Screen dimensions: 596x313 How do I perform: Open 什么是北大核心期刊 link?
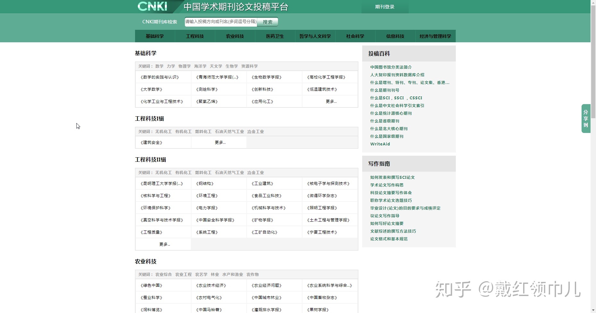pos(389,129)
